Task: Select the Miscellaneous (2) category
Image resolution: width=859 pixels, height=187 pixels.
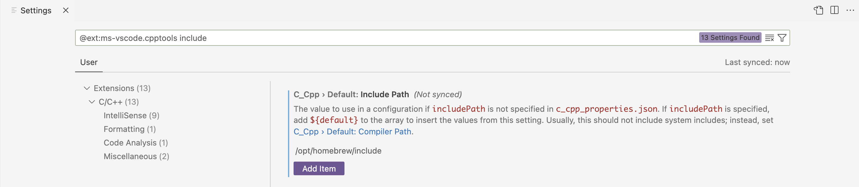Action: click(x=136, y=156)
